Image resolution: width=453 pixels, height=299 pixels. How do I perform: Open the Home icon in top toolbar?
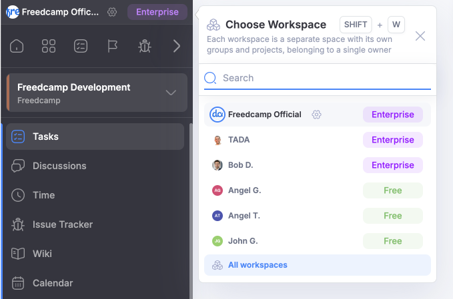[17, 46]
